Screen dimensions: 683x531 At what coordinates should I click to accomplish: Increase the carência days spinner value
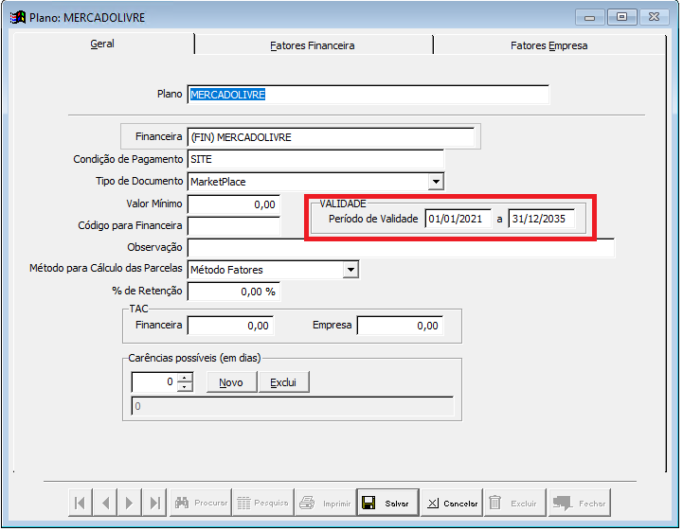[x=185, y=378]
